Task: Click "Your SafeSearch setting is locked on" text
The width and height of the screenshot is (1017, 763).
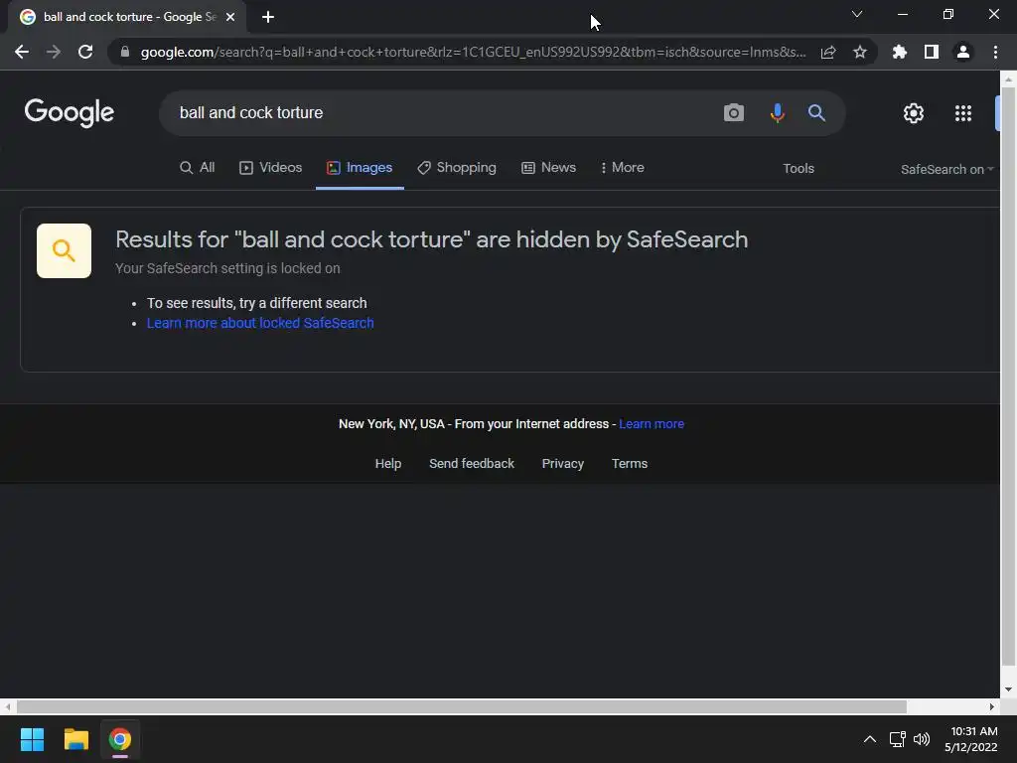Action: point(227,268)
